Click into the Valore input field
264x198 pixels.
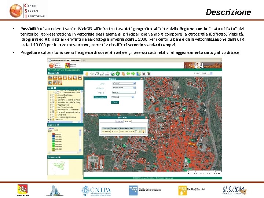tap(124, 92)
